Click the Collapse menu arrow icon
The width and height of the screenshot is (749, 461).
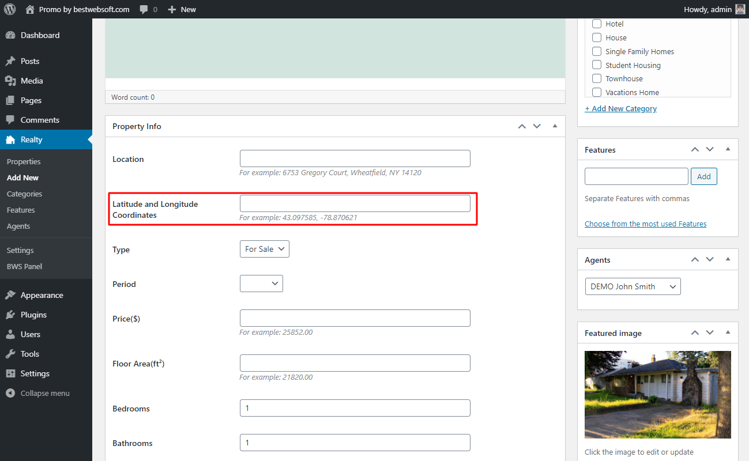click(10, 393)
